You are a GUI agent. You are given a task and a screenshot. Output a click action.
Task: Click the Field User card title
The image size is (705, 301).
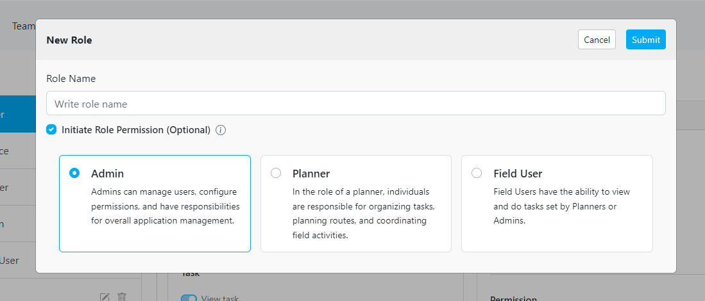coord(518,174)
